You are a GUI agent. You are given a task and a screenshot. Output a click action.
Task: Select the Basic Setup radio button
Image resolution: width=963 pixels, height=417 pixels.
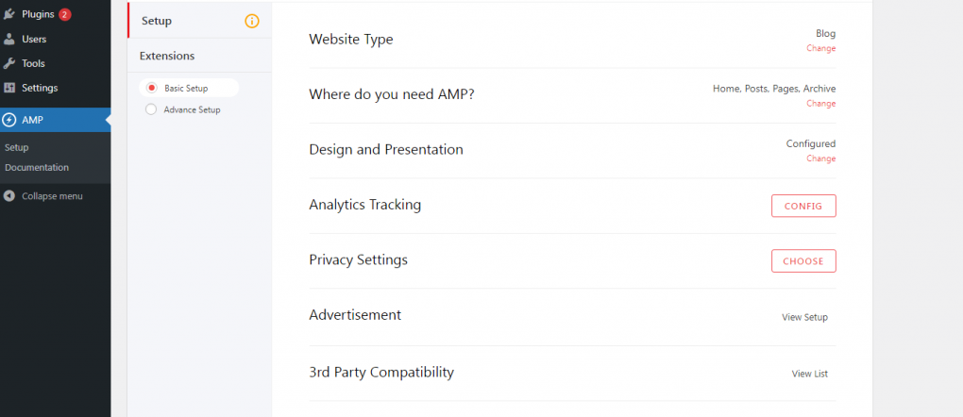coord(151,88)
